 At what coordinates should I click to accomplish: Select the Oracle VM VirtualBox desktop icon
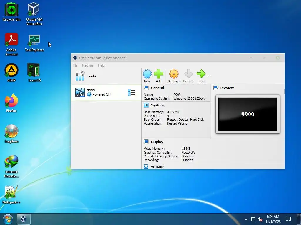34,13
